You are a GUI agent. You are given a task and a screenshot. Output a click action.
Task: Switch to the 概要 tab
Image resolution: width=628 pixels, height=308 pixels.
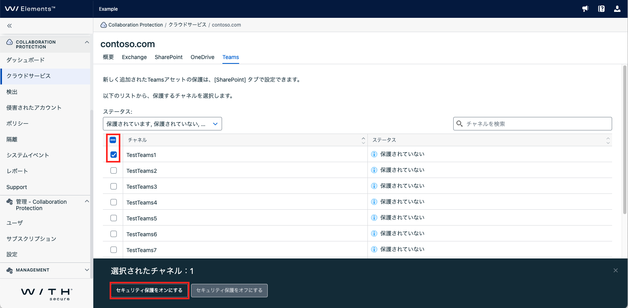tap(108, 57)
